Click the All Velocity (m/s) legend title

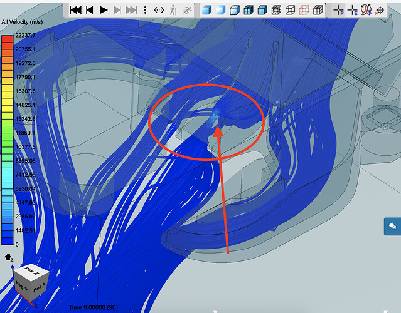click(x=22, y=22)
